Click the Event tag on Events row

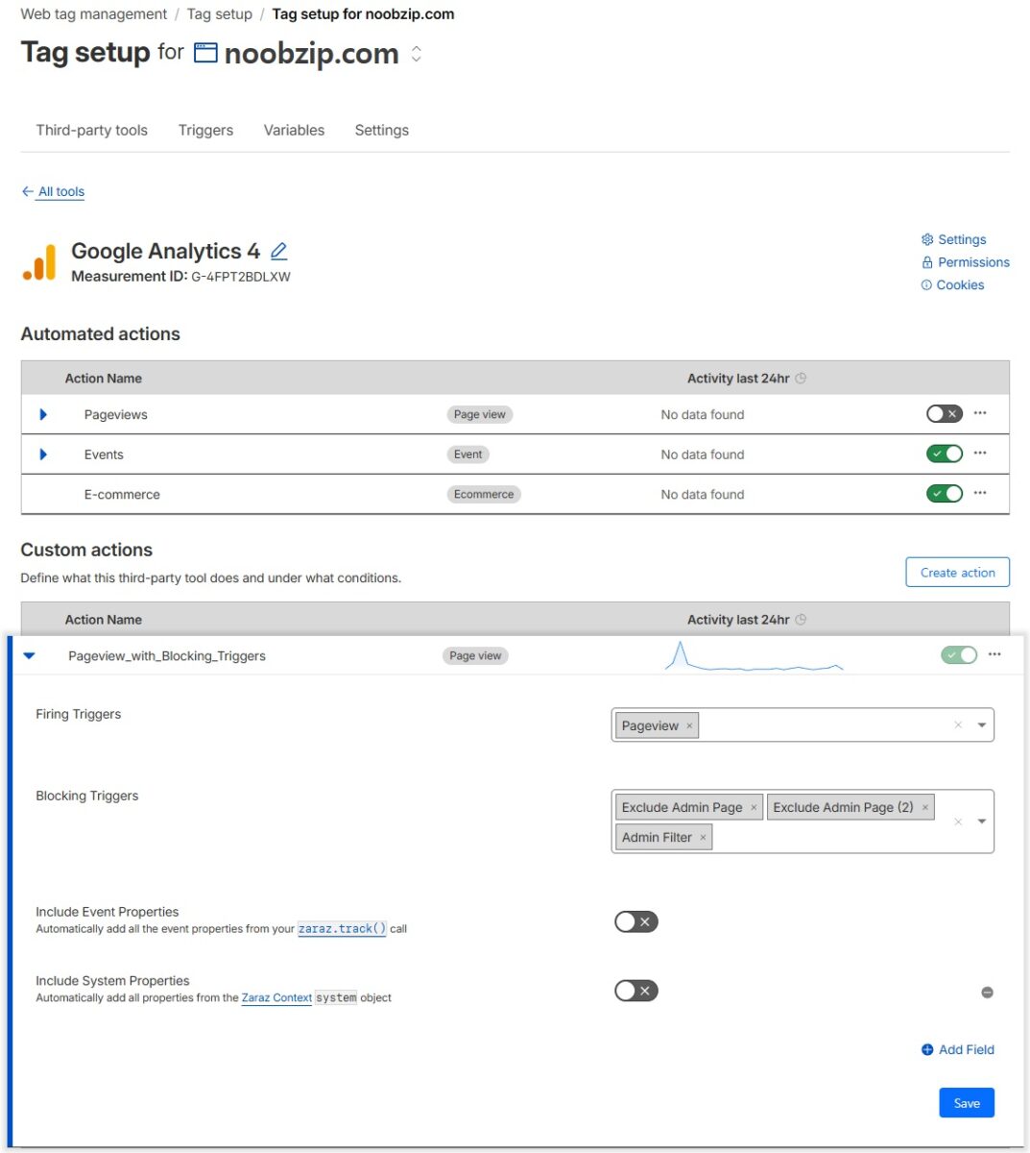pos(468,454)
